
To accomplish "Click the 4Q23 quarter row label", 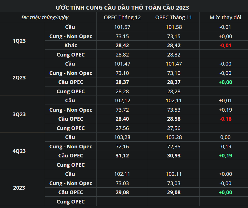I will (x=19, y=151).
